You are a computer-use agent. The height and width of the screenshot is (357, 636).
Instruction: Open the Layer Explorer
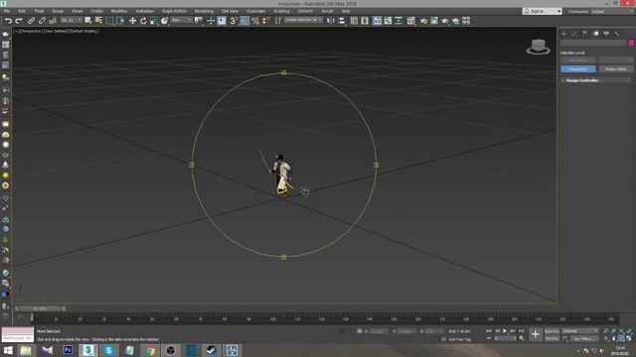pyautogui.click(x=365, y=21)
